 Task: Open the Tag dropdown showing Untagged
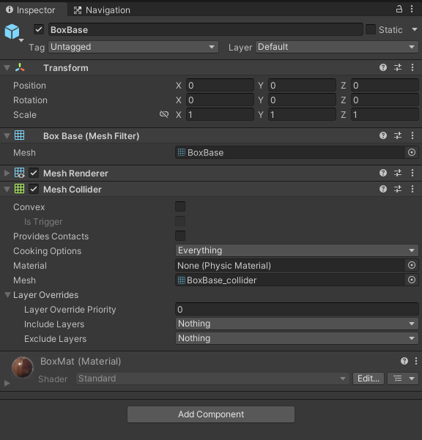(x=133, y=47)
